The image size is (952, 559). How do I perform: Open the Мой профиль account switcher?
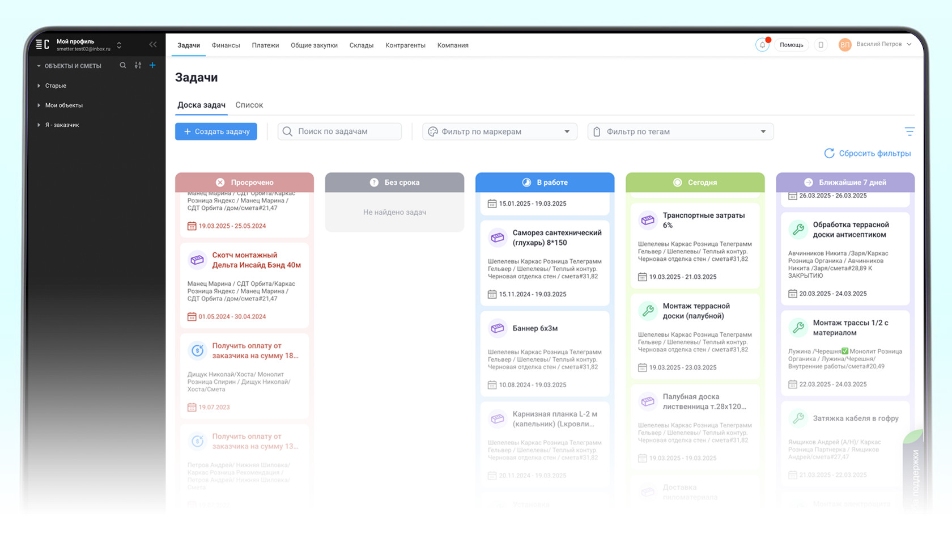[x=119, y=45]
